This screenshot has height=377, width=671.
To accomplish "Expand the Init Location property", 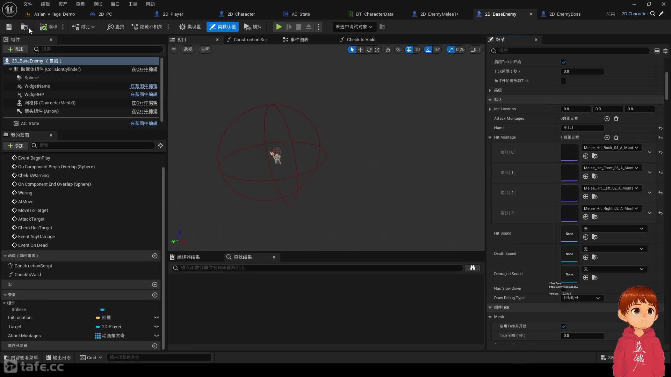I will [x=490, y=109].
